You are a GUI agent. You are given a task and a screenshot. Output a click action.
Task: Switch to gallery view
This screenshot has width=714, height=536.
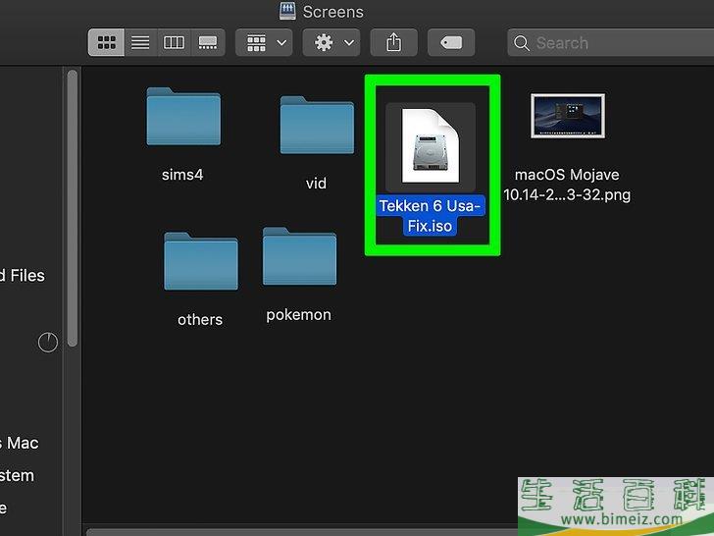[208, 43]
